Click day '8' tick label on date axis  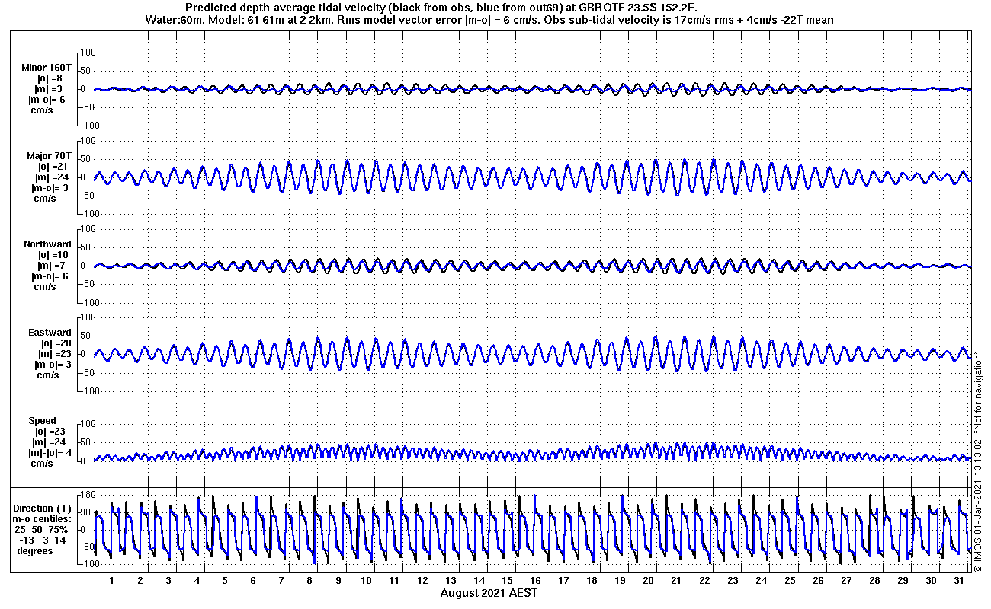tap(309, 581)
